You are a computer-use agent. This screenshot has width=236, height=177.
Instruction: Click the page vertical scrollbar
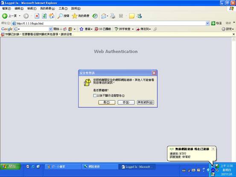(233, 99)
